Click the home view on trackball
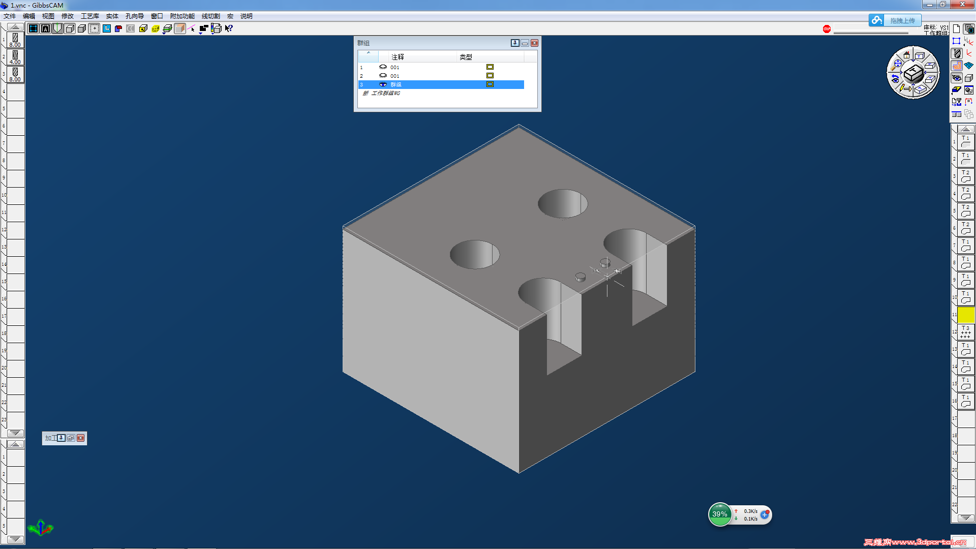Screen dimensions: 976x549 pyautogui.click(x=906, y=55)
